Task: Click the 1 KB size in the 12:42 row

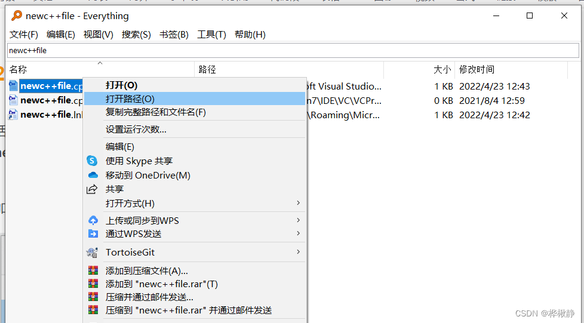Action: pos(443,115)
